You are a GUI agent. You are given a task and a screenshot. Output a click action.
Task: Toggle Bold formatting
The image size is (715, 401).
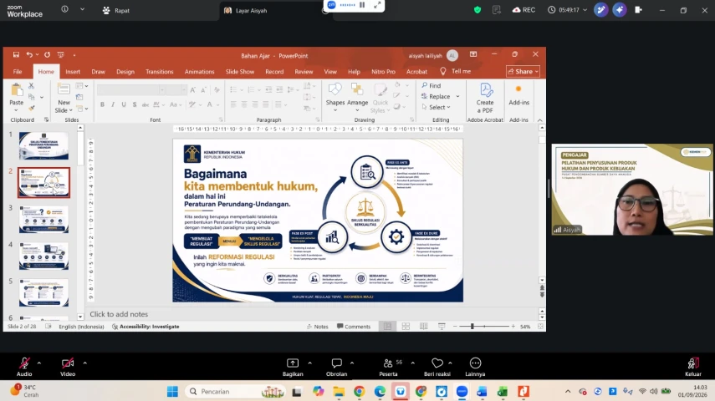[x=102, y=104]
